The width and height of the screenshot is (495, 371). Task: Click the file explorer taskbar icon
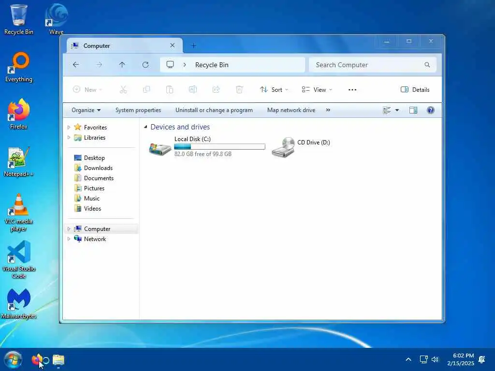tap(58, 360)
